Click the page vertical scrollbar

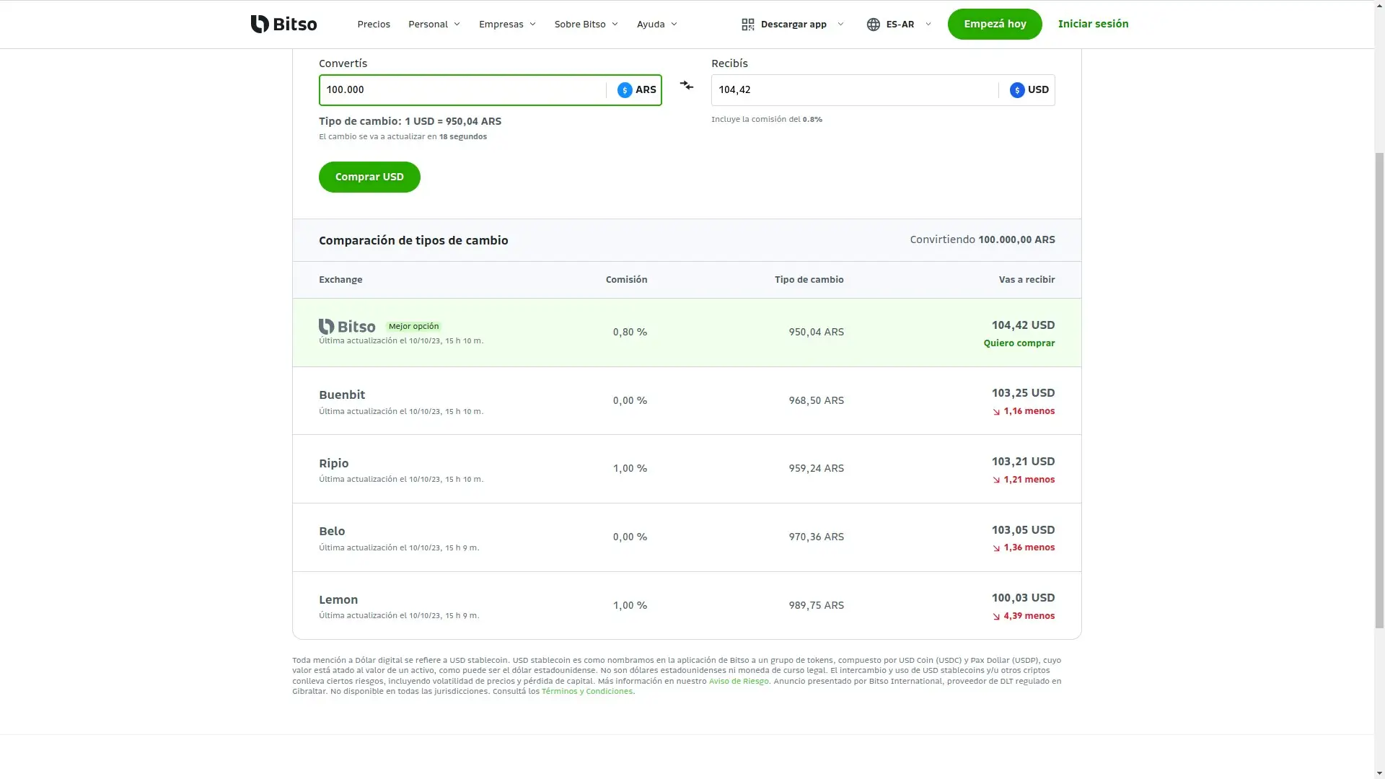[1379, 389]
